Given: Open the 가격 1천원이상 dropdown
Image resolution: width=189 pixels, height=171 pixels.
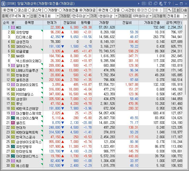Looking at the screenshot, I should pos(116,16).
